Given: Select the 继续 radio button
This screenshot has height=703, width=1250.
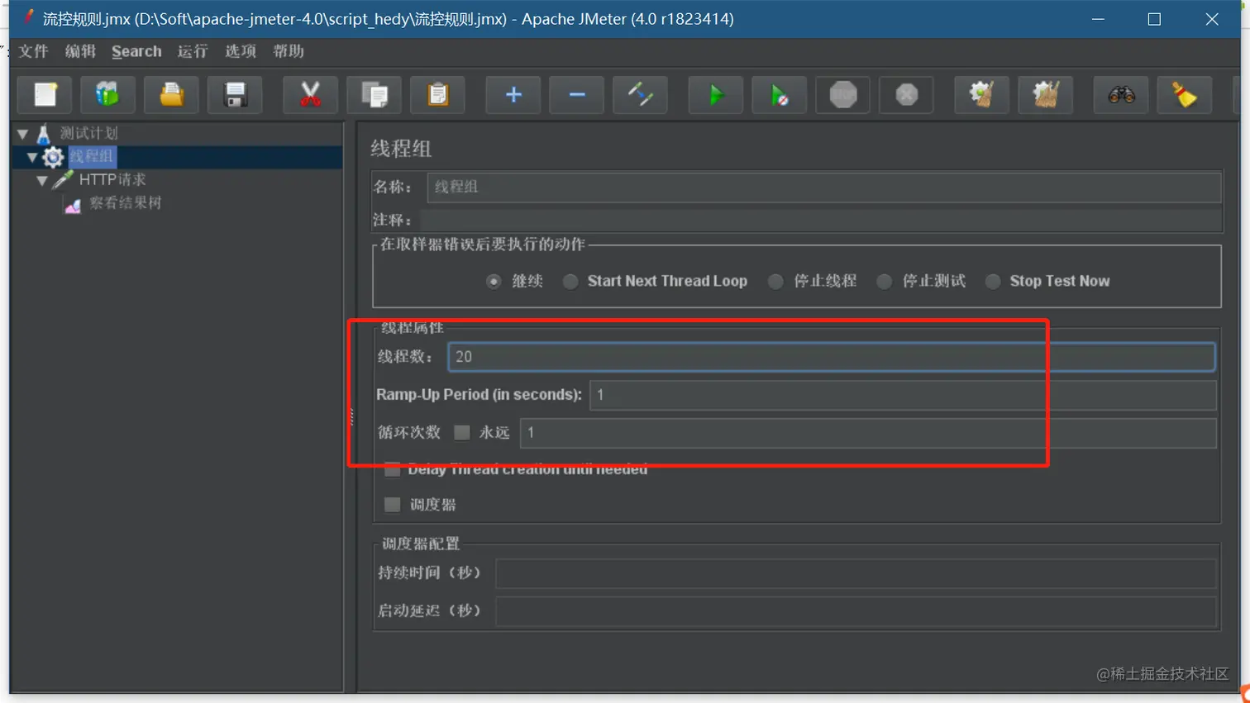Looking at the screenshot, I should [494, 282].
